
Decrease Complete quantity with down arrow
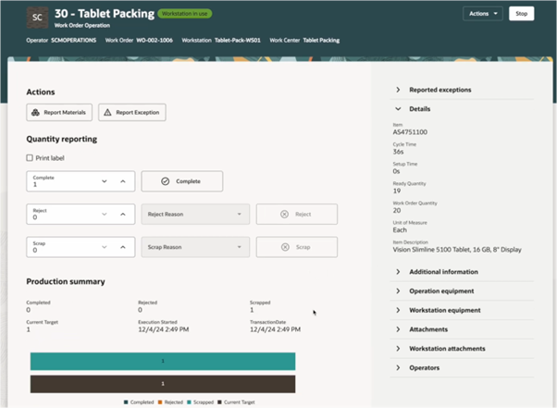click(x=104, y=181)
